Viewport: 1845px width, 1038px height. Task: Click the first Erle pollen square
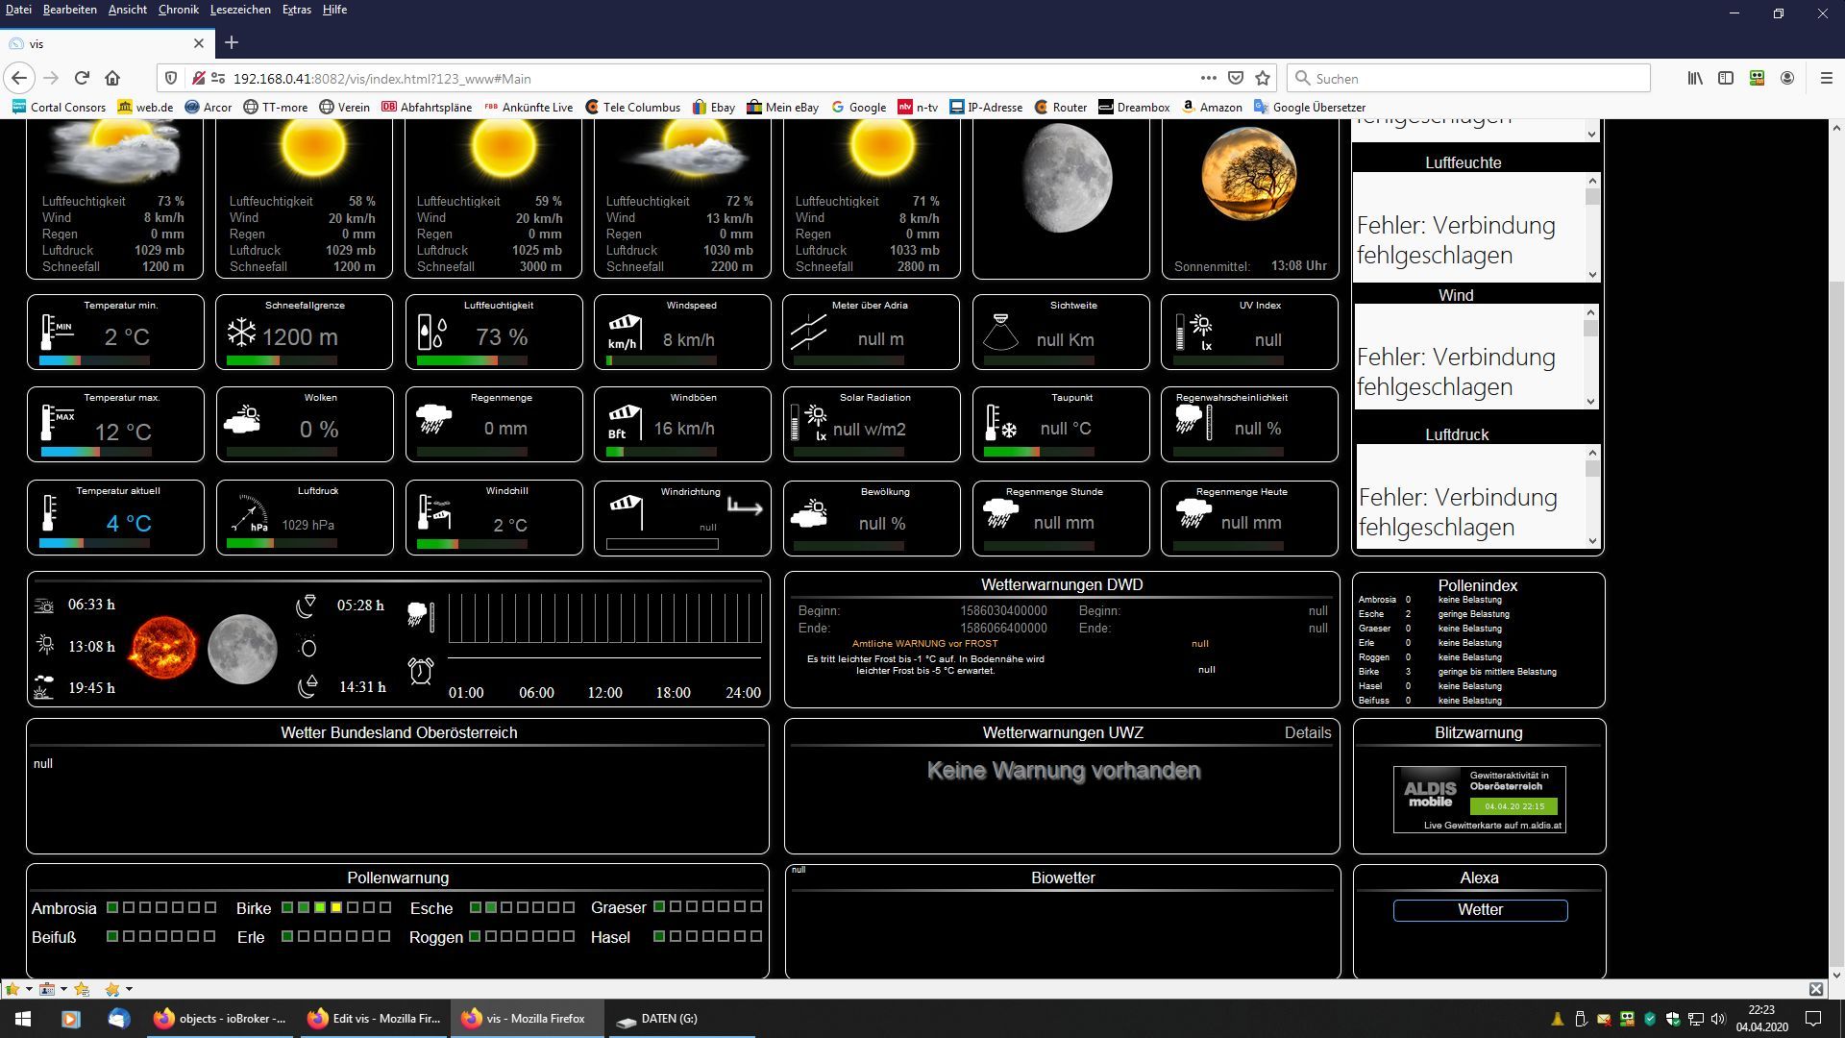(287, 936)
